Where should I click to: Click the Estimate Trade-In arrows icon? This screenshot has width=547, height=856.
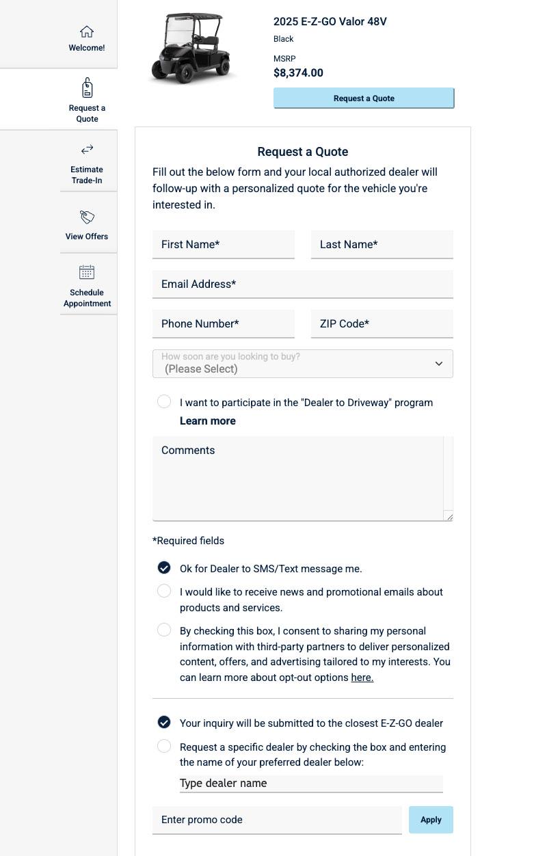point(87,149)
